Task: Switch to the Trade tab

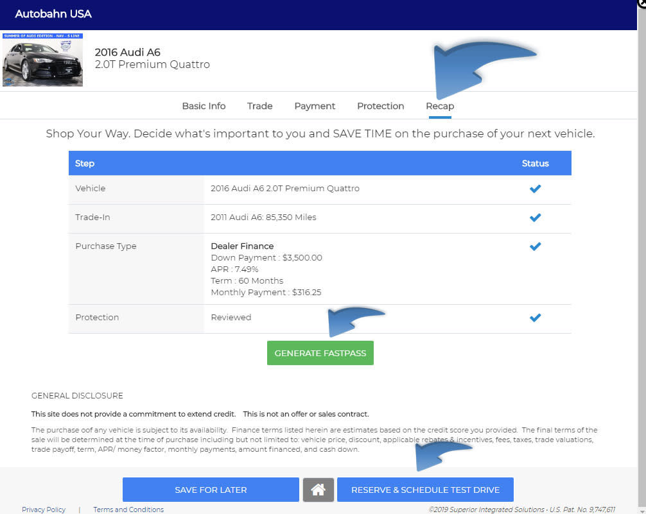Action: click(x=259, y=106)
